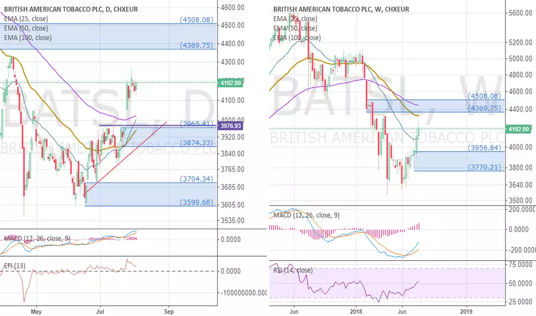Screen dimensions: 536x316
Task: Click the 2019 label on weekly time axis
Action: tap(466, 311)
